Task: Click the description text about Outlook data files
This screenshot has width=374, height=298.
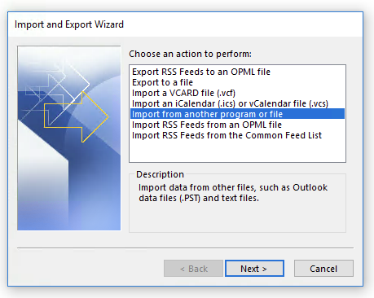Action: coord(233,193)
